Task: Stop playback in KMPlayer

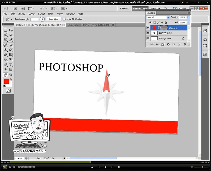Action: pos(119,167)
